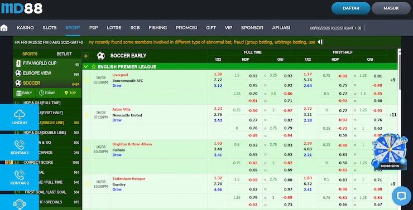413x210 pixels.
Task: Click Liverpool 1X2 odds 1.30
Action: coord(218,75)
